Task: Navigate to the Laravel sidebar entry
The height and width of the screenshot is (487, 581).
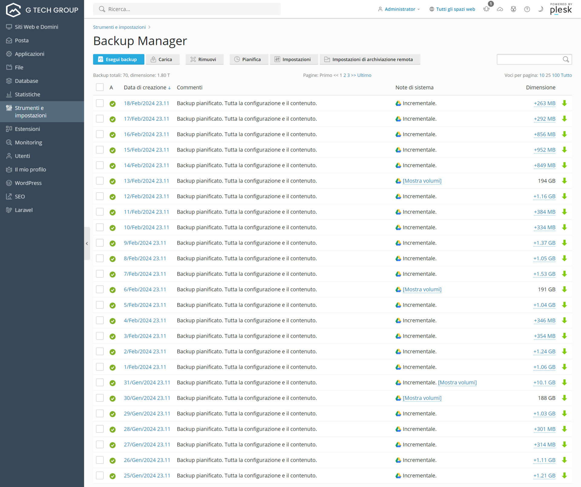Action: [23, 210]
